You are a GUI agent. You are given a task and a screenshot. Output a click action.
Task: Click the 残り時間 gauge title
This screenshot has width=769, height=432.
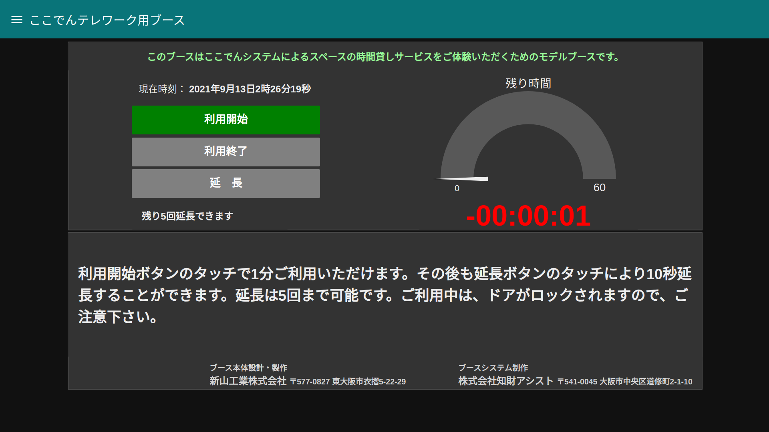click(528, 83)
